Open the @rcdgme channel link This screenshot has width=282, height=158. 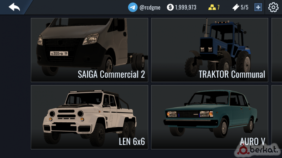pyautogui.click(x=150, y=7)
